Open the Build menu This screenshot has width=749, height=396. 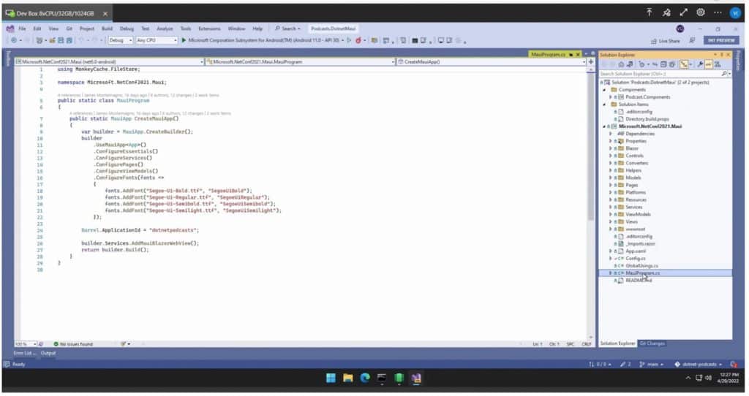(x=107, y=28)
